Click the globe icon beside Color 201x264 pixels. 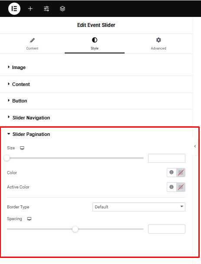pyautogui.click(x=171, y=172)
